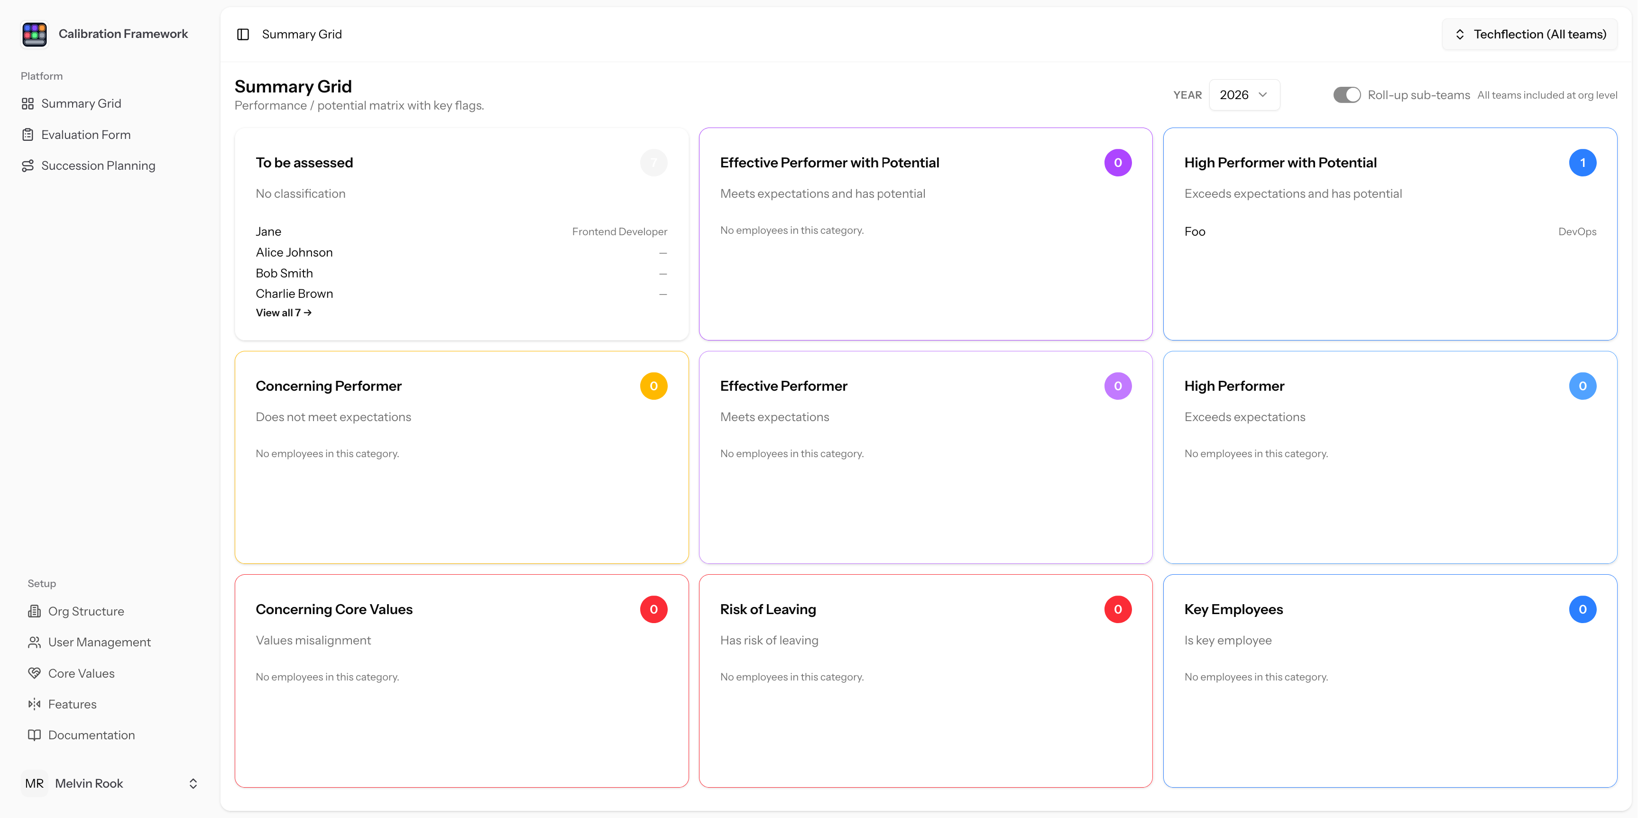Click the Risk of Leaving card heading
1638x818 pixels.
[x=767, y=609]
